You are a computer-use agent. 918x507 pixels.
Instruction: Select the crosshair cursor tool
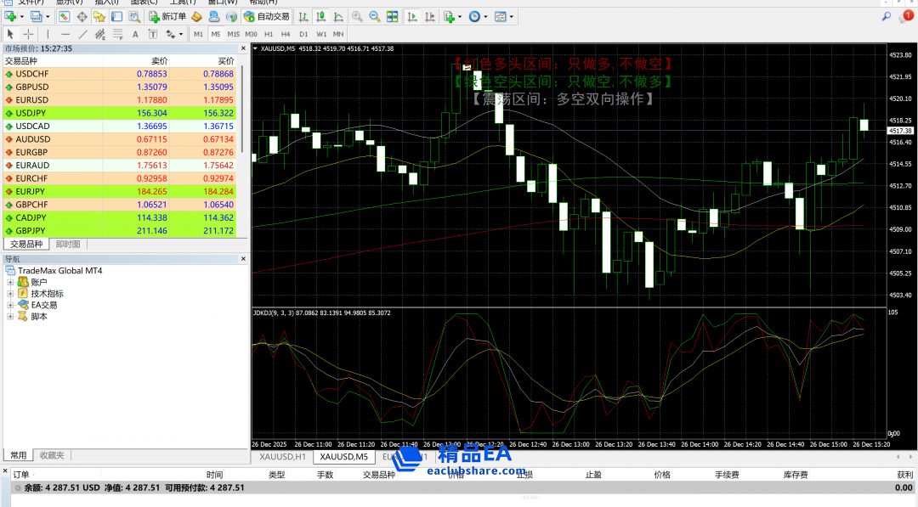tap(28, 34)
